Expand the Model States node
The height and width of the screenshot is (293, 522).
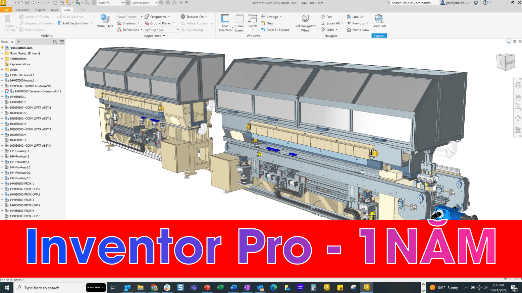point(2,53)
